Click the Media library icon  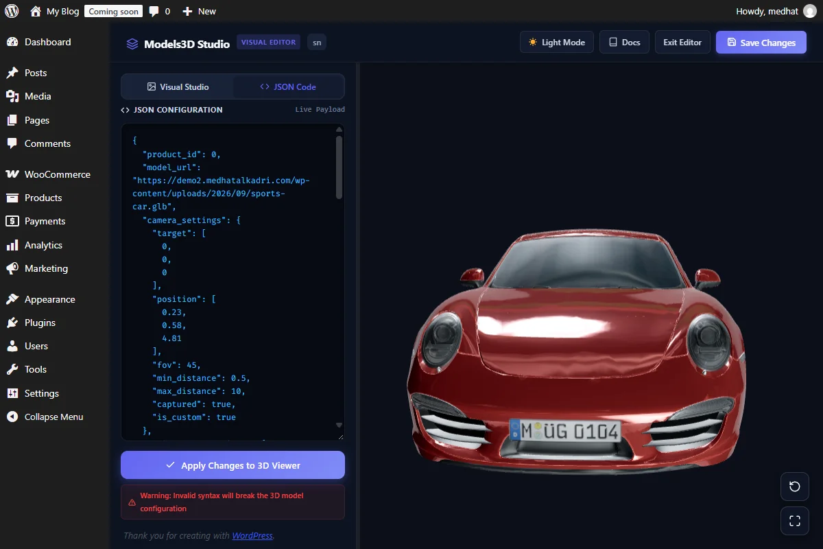12,96
